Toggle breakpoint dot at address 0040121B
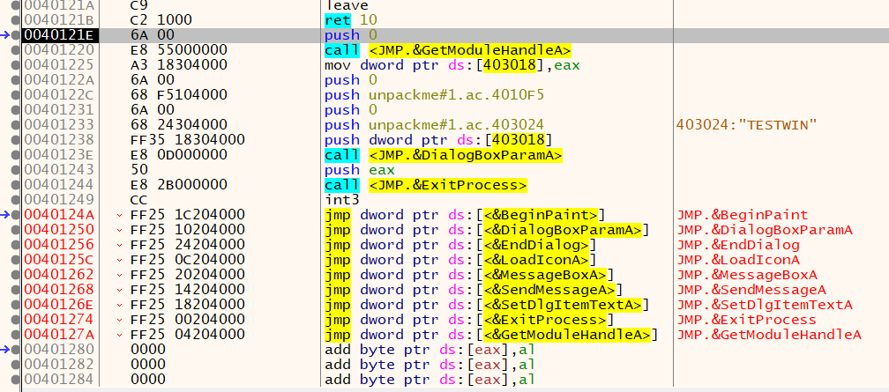The width and height of the screenshot is (889, 392). (16, 20)
